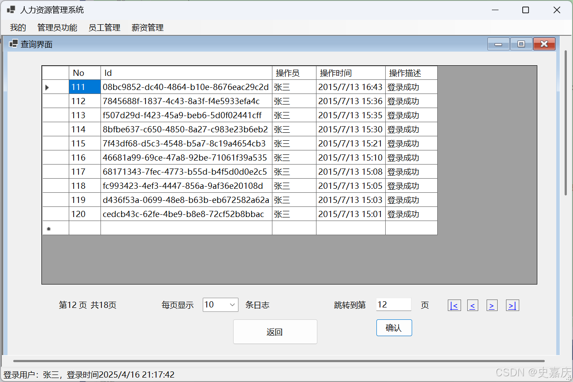Click Id f507d29d-f423-45a9-beb6-5d0f02441cff
Screen dimensions: 573x382
(x=186, y=115)
